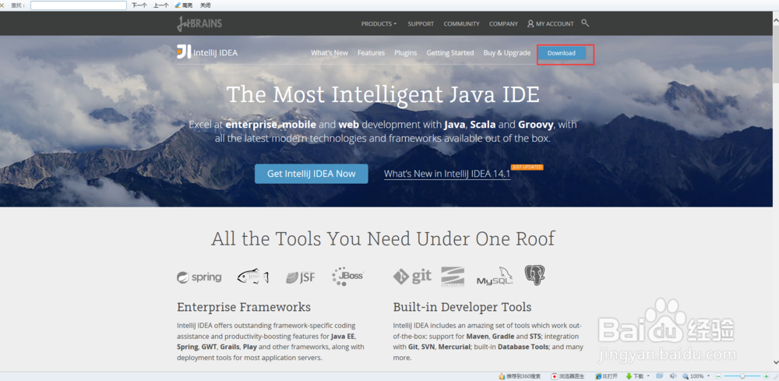Click the Spring framework logo
This screenshot has height=381, width=779.
click(199, 277)
